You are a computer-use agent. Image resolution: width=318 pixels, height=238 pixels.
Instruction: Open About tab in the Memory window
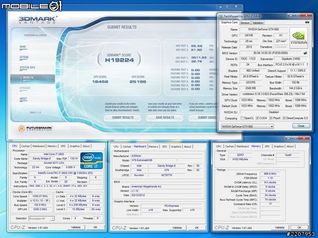pyautogui.click(x=290, y=146)
